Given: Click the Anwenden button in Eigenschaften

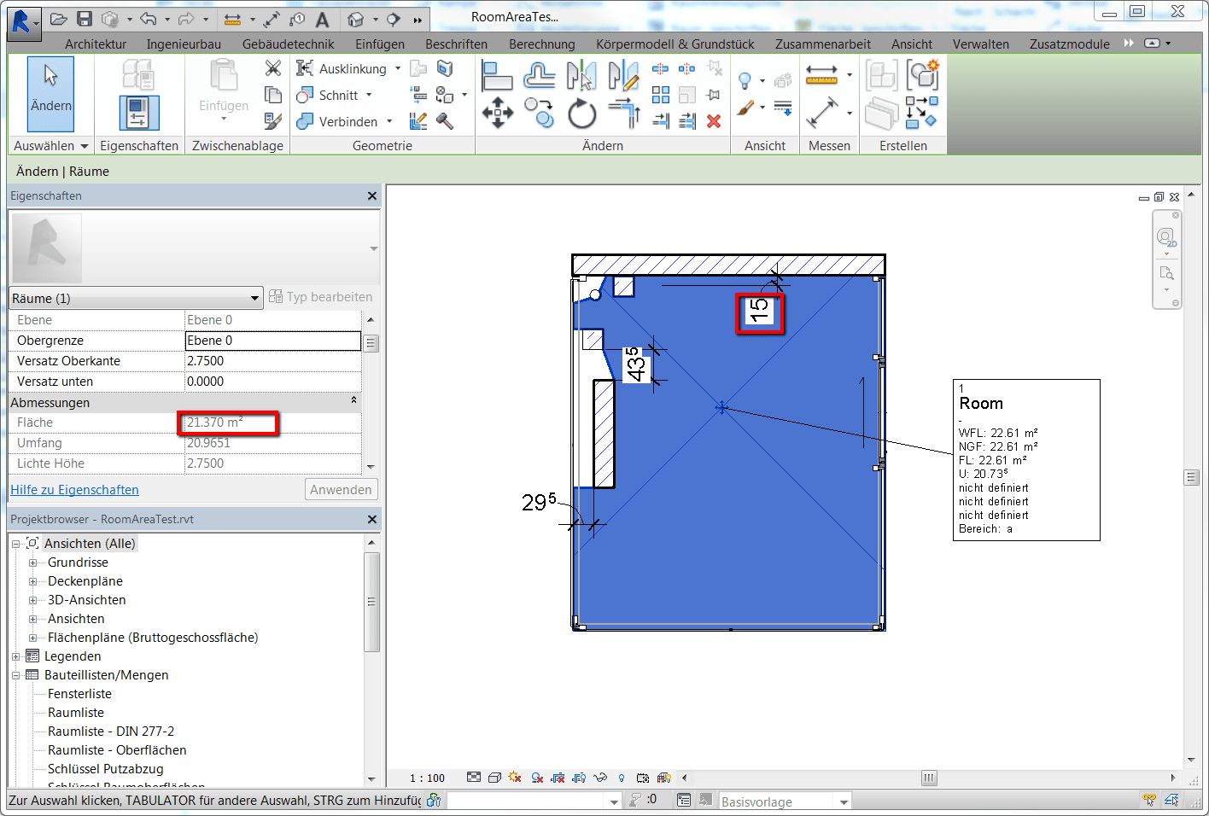Looking at the screenshot, I should click(341, 489).
